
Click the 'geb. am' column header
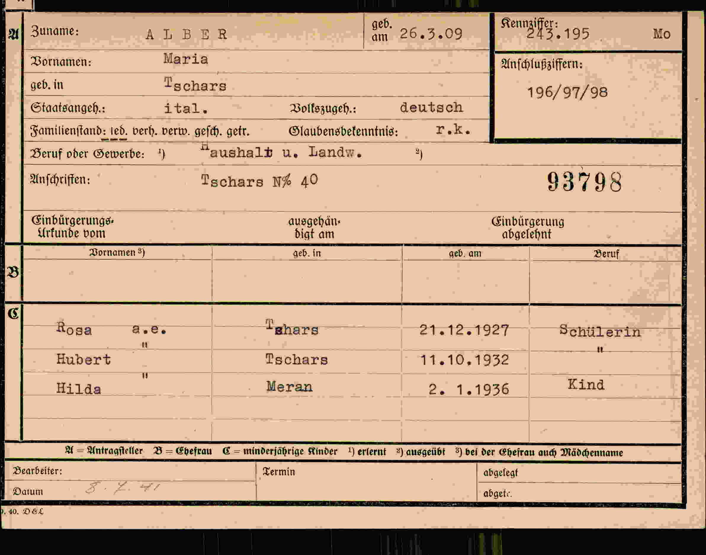click(465, 253)
